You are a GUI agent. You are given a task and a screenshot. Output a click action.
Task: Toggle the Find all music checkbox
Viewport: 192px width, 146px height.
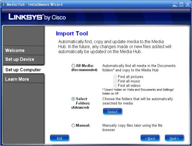[x=115, y=81]
